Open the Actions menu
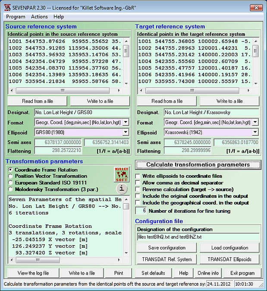 (x=39, y=17)
